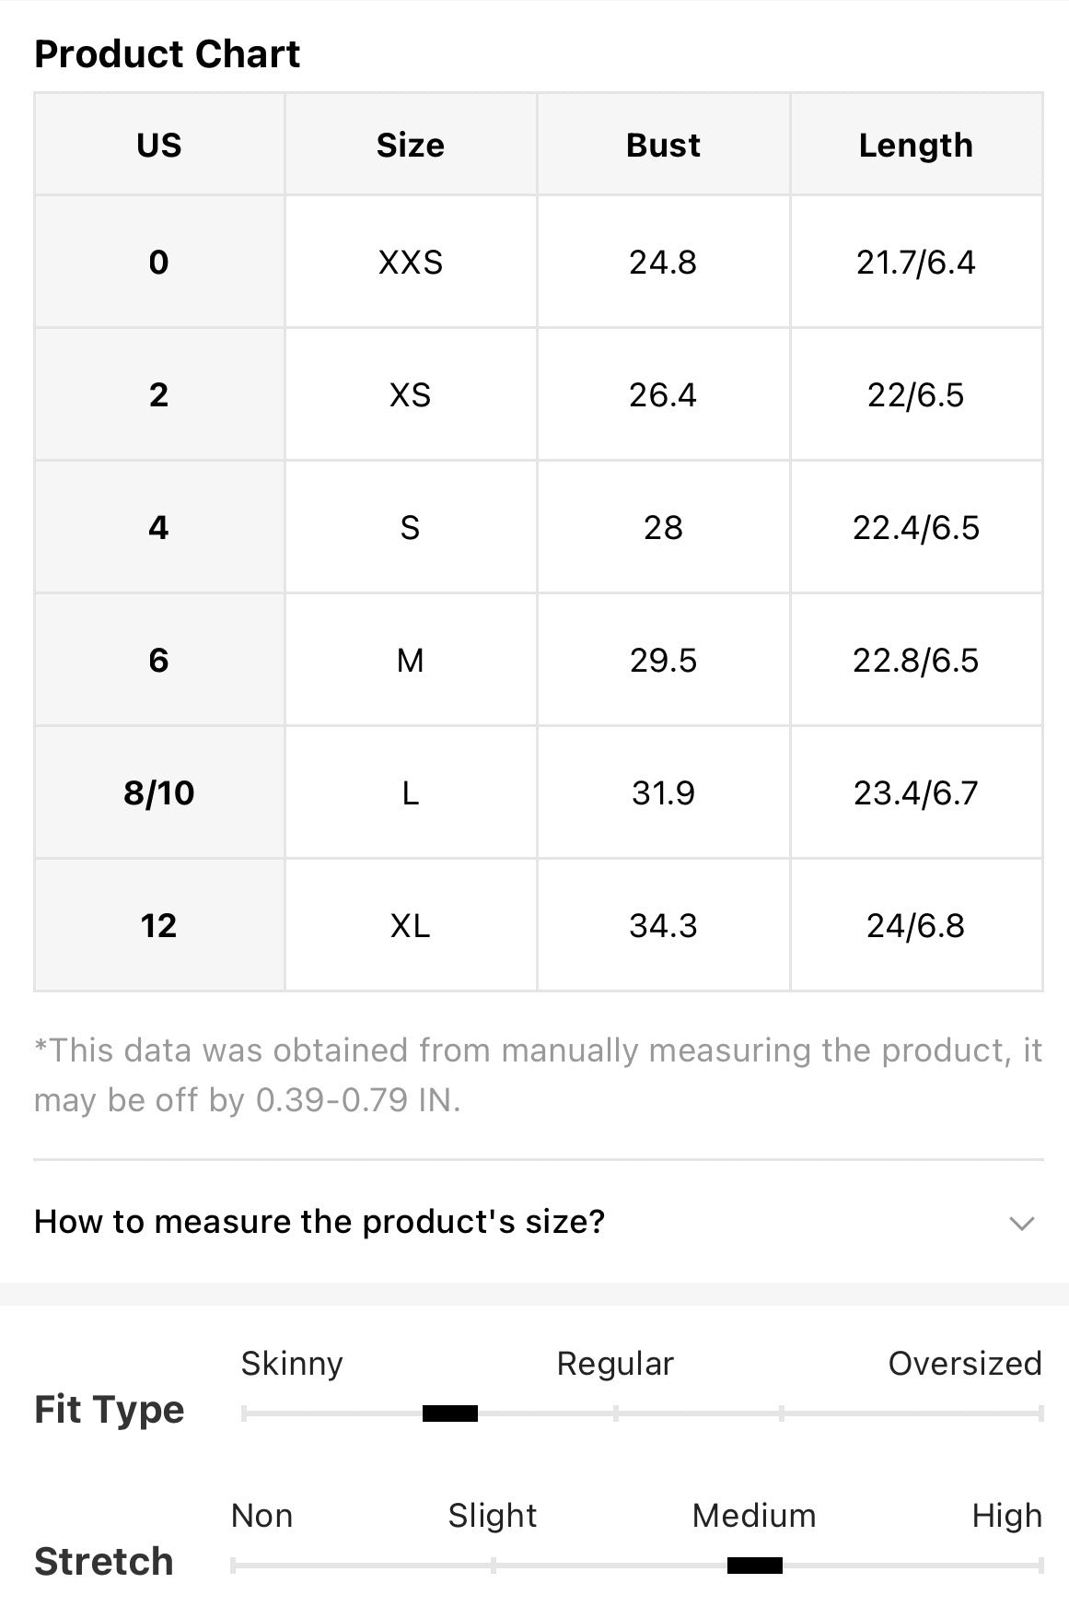Viewport: 1069px width, 1607px height.
Task: Click the XXS size cell
Action: tap(411, 263)
